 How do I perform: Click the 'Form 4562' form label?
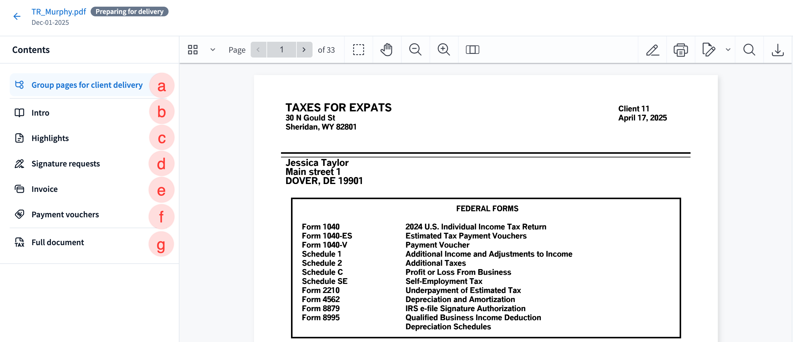click(x=321, y=299)
